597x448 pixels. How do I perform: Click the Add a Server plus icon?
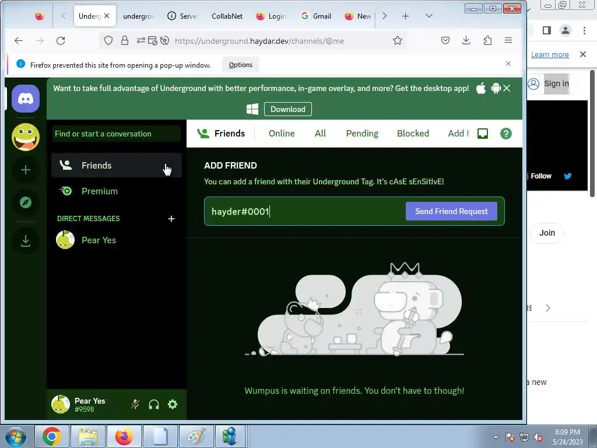(x=26, y=170)
